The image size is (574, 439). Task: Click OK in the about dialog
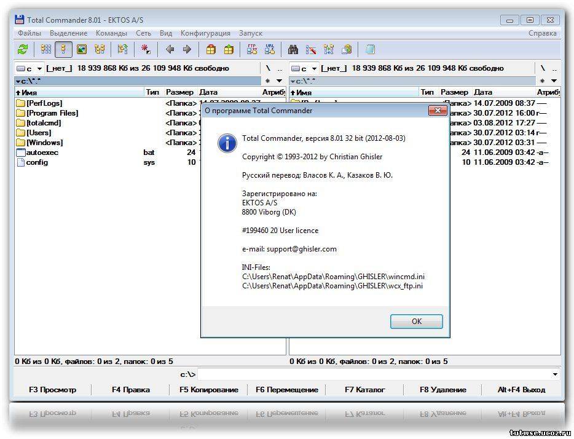pos(416,321)
